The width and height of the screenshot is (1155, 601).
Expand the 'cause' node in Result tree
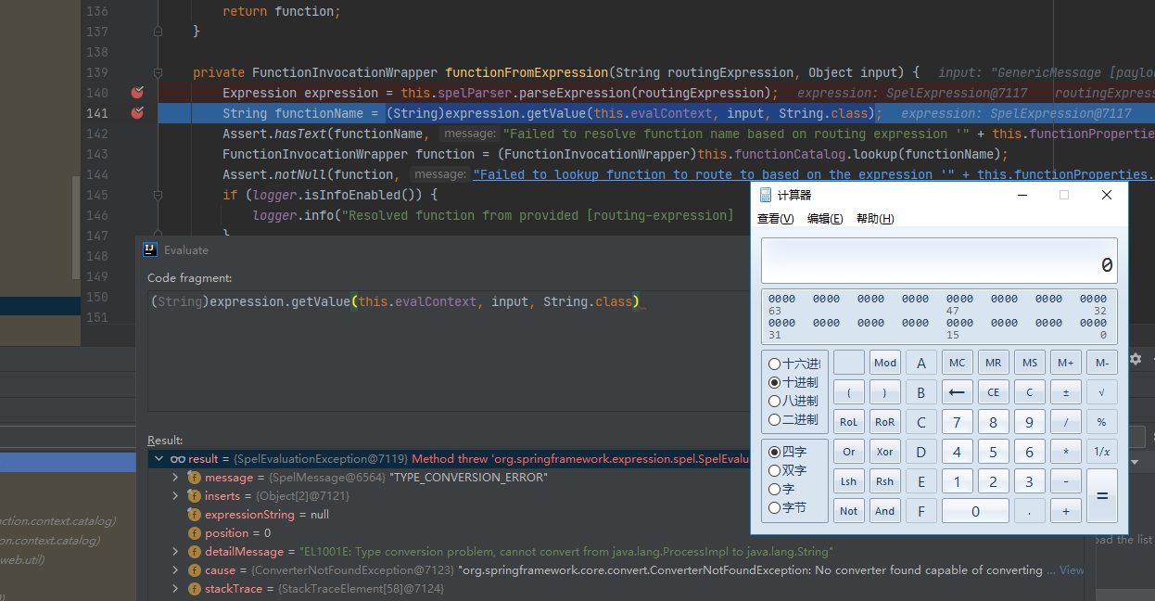click(176, 570)
